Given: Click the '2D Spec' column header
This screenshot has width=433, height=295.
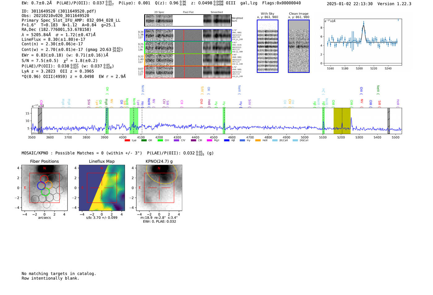Looking at the screenshot, I should (x=159, y=12).
